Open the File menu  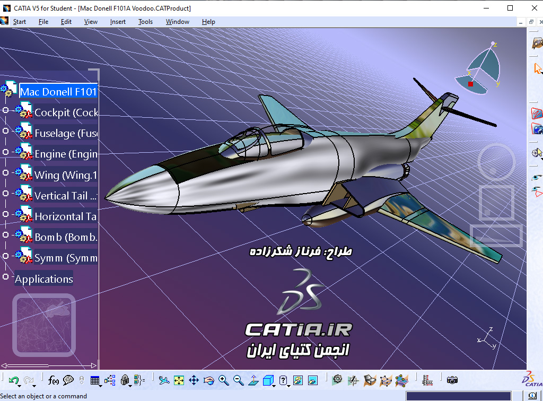pyautogui.click(x=43, y=22)
